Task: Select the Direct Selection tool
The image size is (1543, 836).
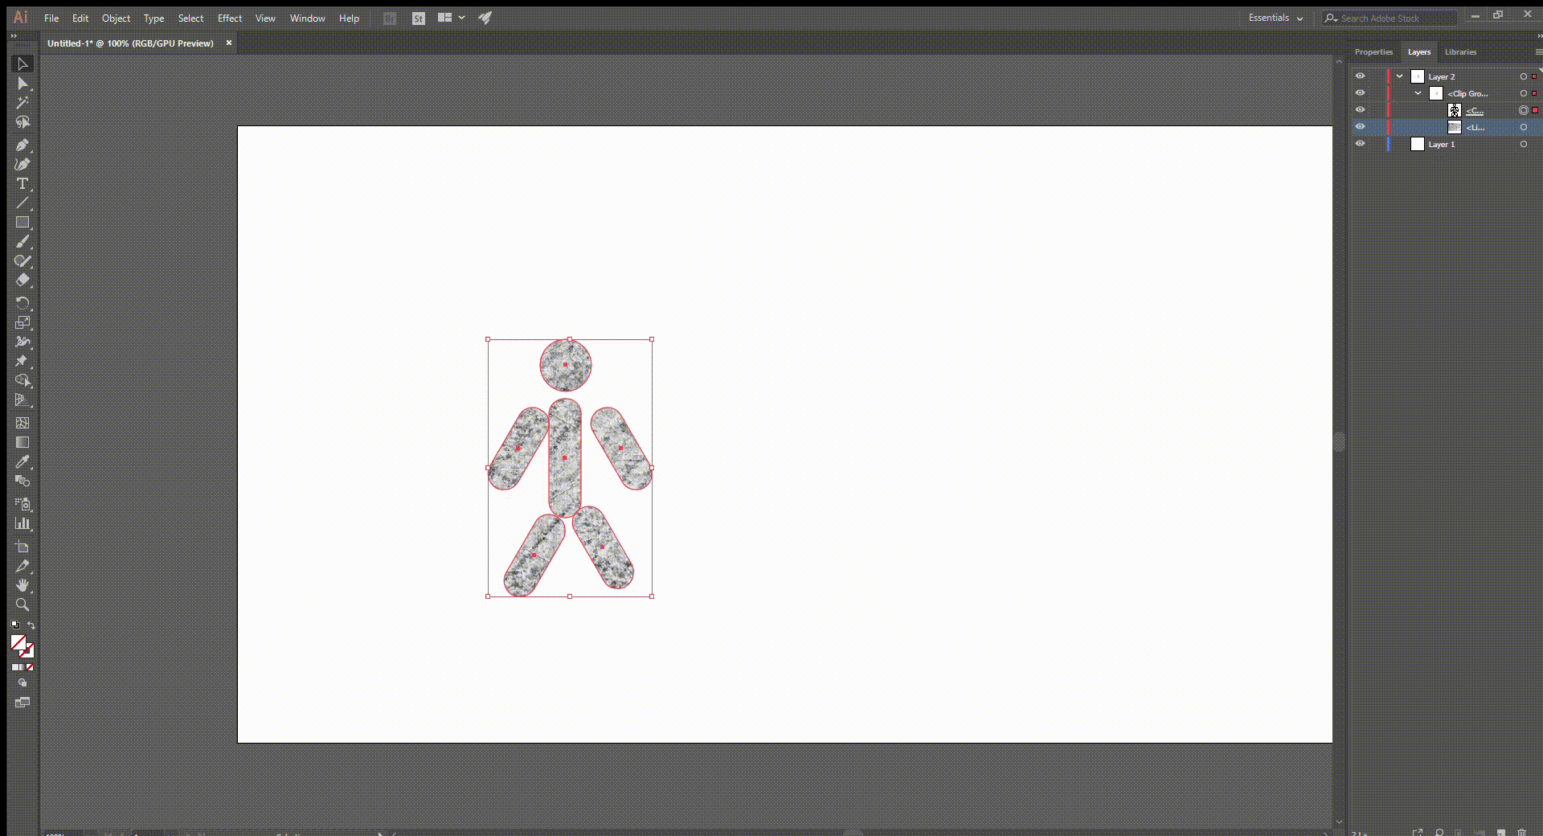Action: click(x=22, y=84)
